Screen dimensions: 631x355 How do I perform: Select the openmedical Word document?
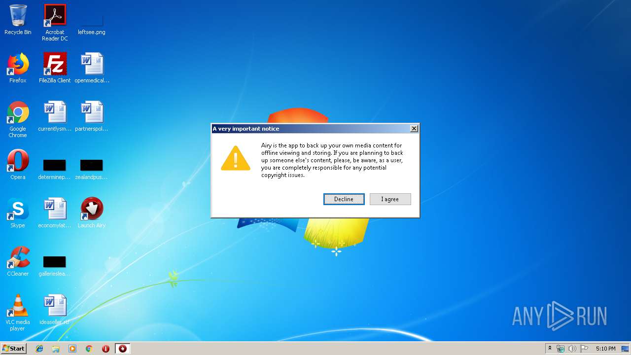[x=92, y=68]
